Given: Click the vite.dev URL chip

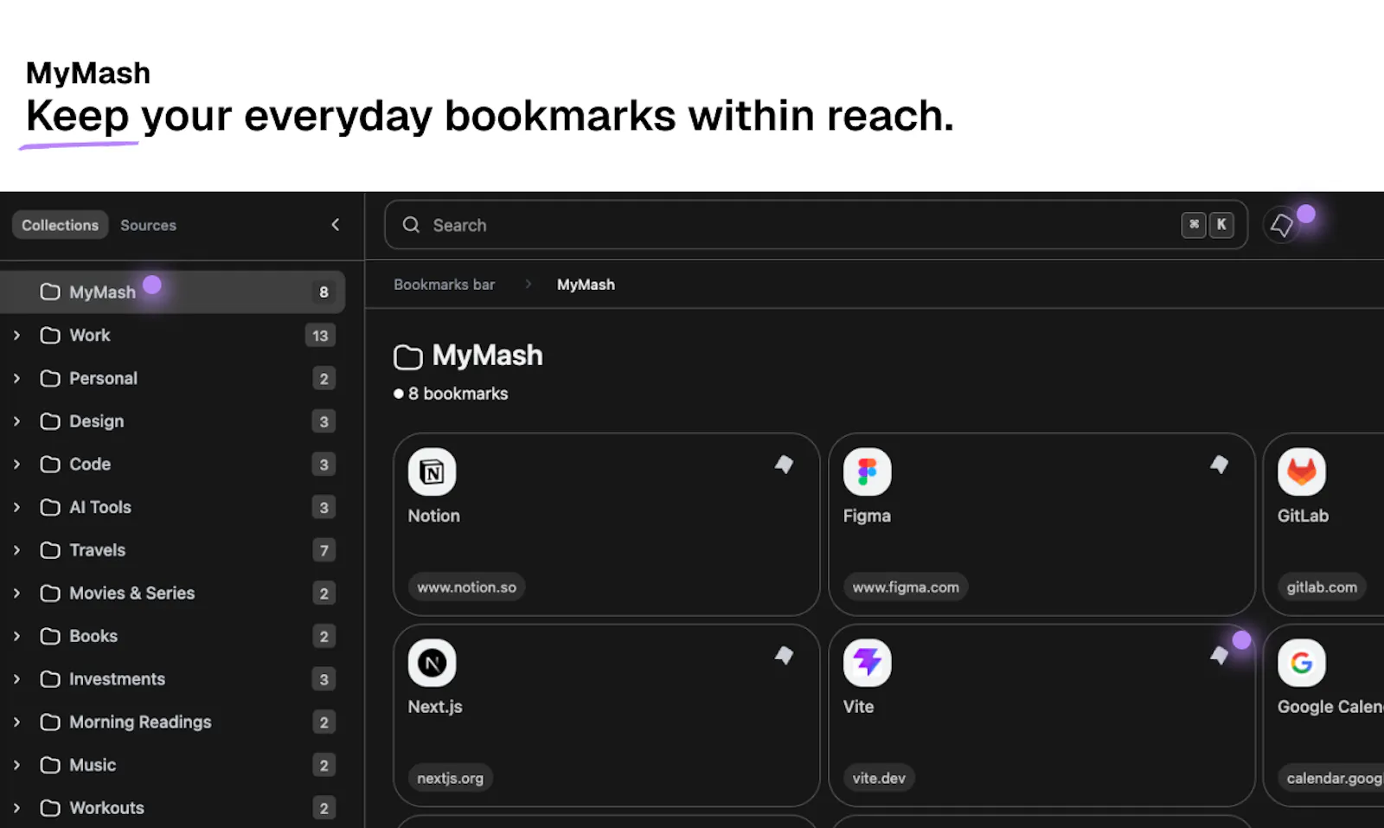Looking at the screenshot, I should click(879, 778).
